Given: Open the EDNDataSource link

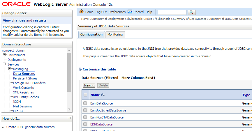Looking at the screenshot, I should 101,124.
